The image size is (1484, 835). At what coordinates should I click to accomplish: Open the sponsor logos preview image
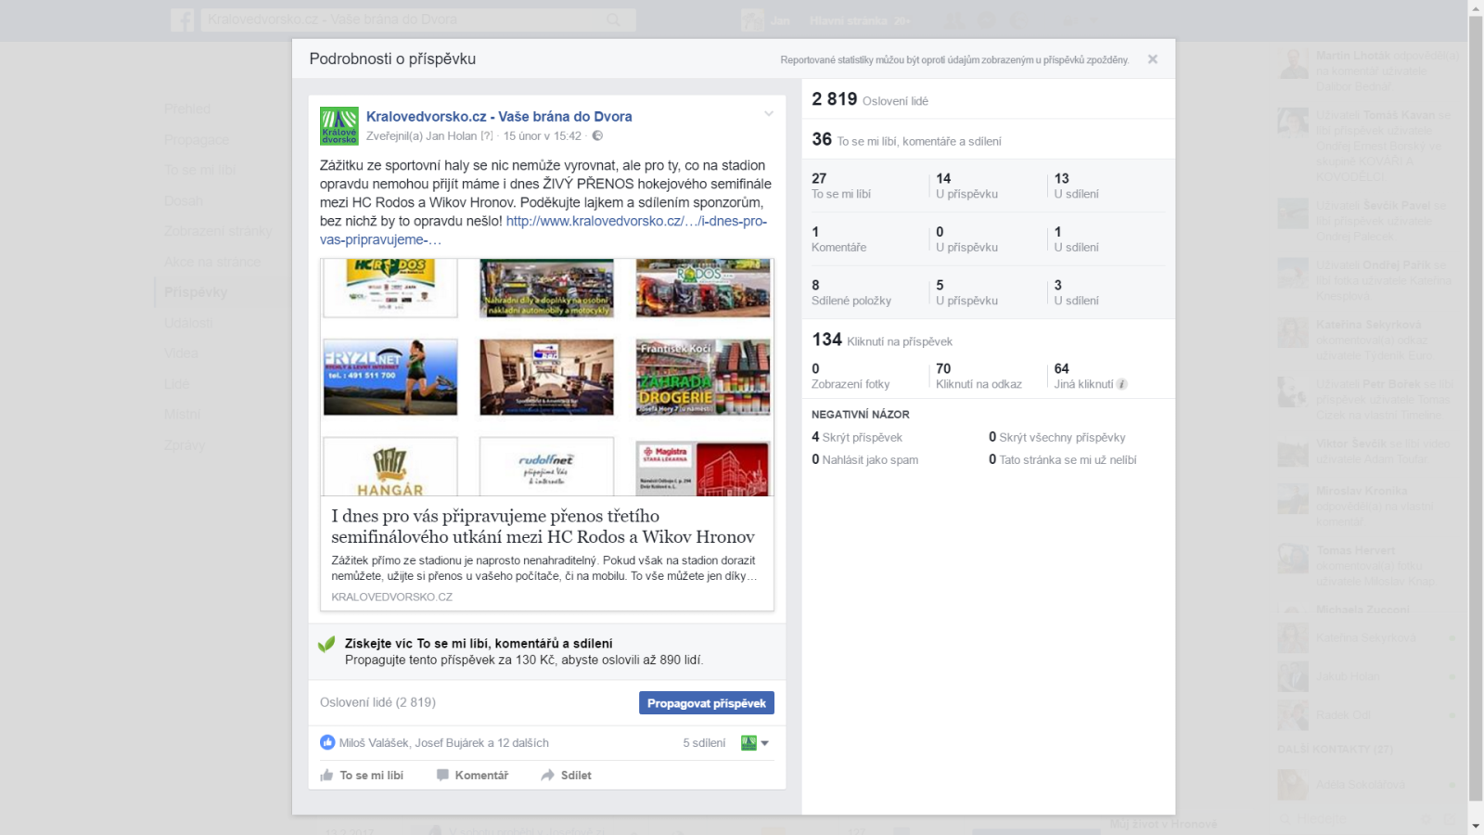547,377
